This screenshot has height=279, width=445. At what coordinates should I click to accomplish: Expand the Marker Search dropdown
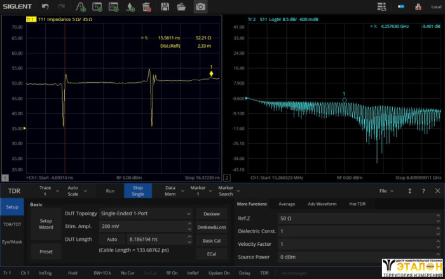click(x=228, y=190)
